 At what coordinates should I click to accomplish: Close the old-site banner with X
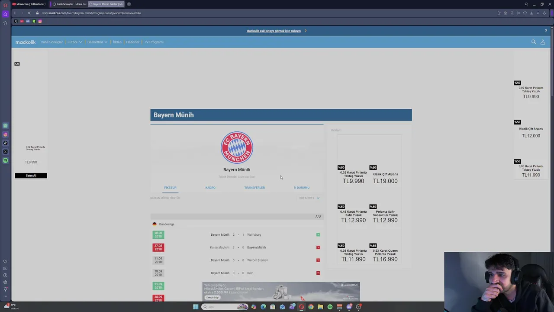pos(546,30)
